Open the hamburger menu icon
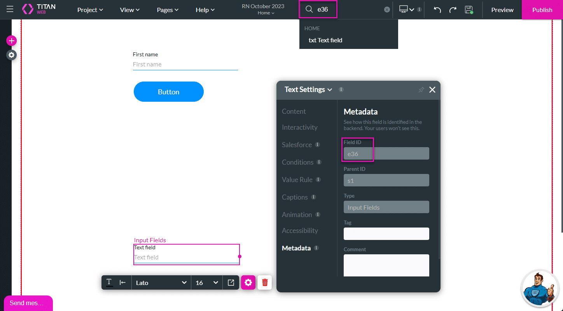Screen dimensions: 563x311 tap(10, 9)
